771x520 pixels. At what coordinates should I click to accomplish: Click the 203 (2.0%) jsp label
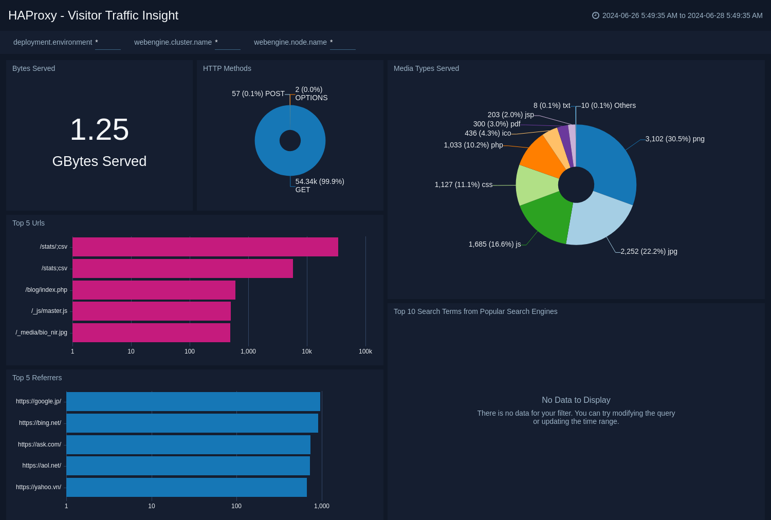510,115
